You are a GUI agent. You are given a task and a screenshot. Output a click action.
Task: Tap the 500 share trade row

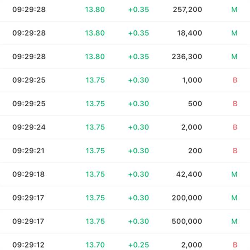click(125, 104)
